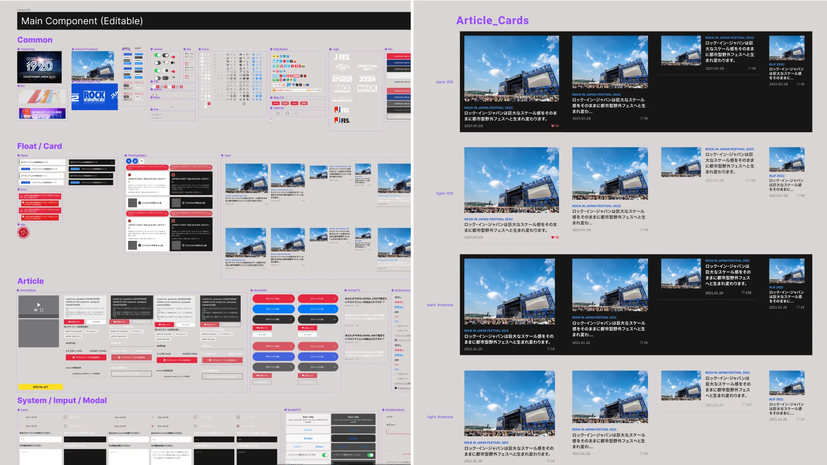Toggle the green switch in the light iOS modal
The height and width of the screenshot is (465, 827).
(x=325, y=455)
